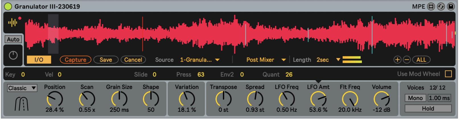The height and width of the screenshot is (120, 460).
Task: Click the show/hide presets icon next to MPE
Action: coord(431,7)
